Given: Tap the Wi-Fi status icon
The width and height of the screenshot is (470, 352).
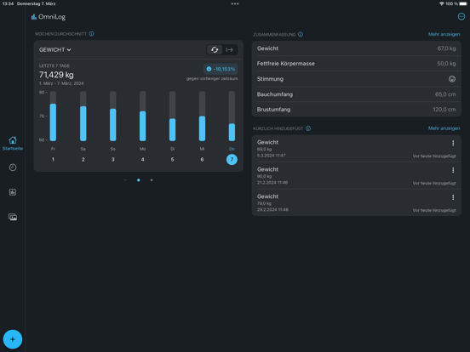Looking at the screenshot, I should 442,4.
